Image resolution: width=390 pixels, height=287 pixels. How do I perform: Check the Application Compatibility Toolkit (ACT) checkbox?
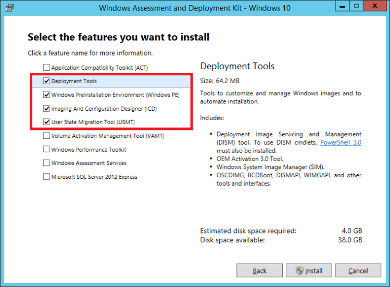point(47,68)
